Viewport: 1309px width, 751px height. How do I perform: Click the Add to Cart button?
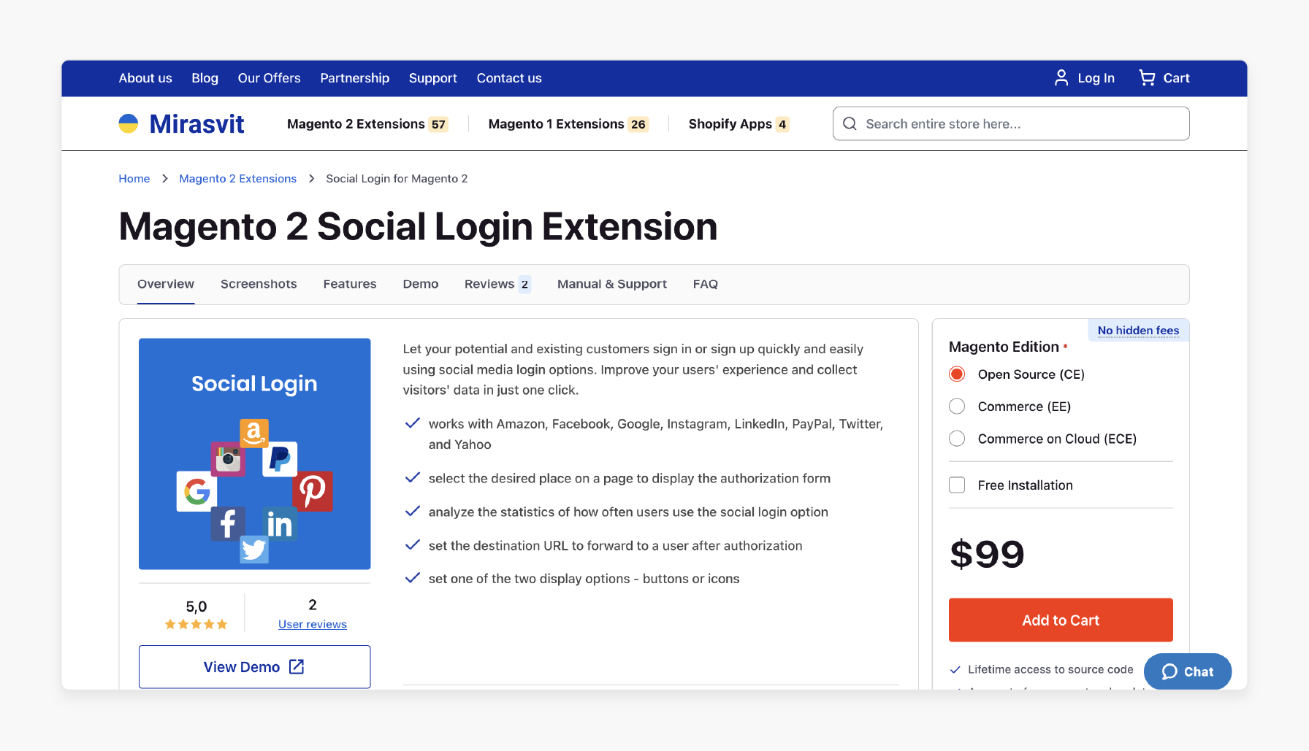point(1061,620)
